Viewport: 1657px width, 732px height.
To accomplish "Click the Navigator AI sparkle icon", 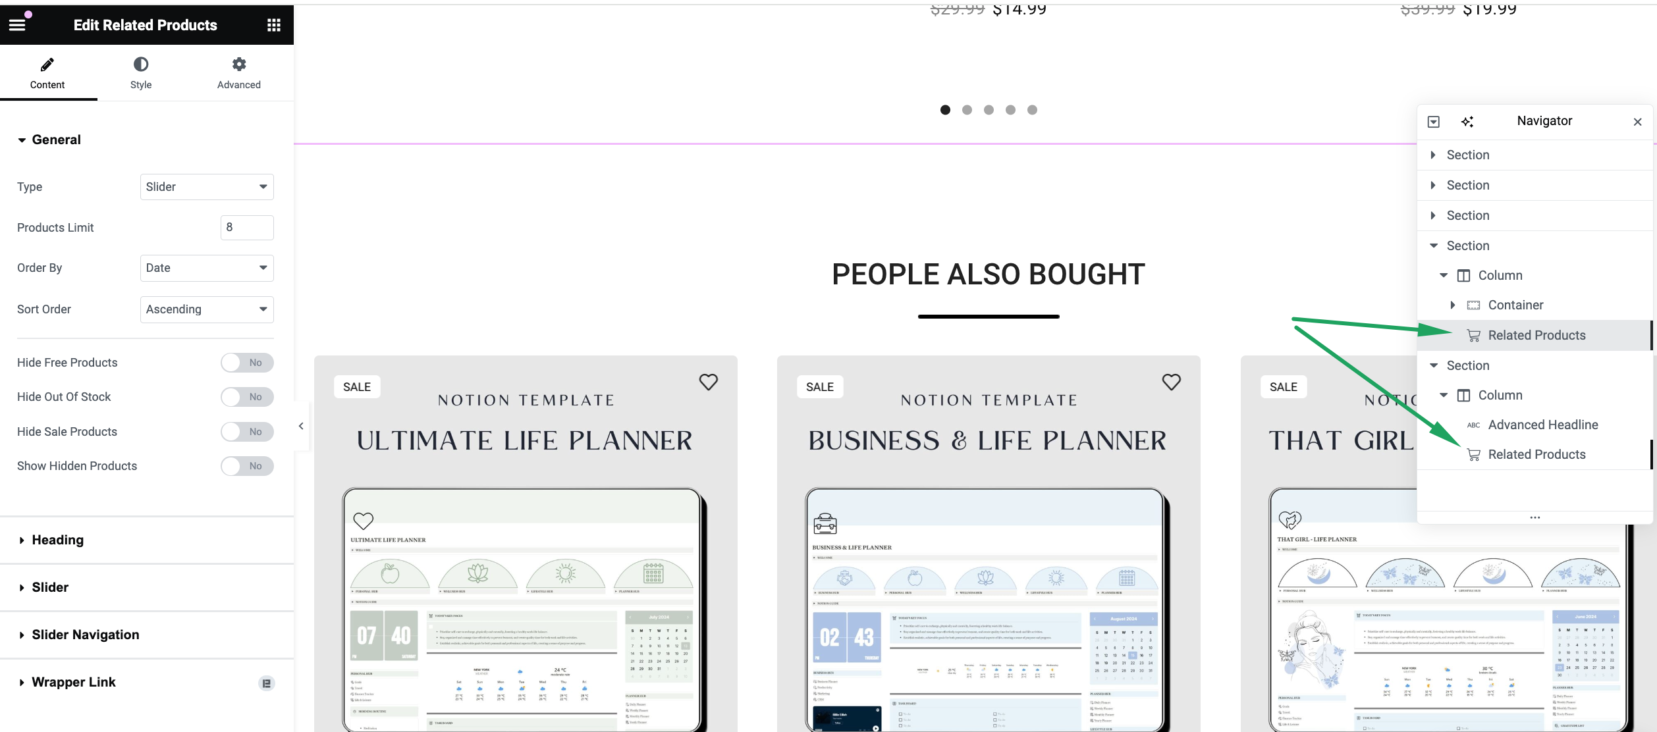I will pyautogui.click(x=1467, y=122).
